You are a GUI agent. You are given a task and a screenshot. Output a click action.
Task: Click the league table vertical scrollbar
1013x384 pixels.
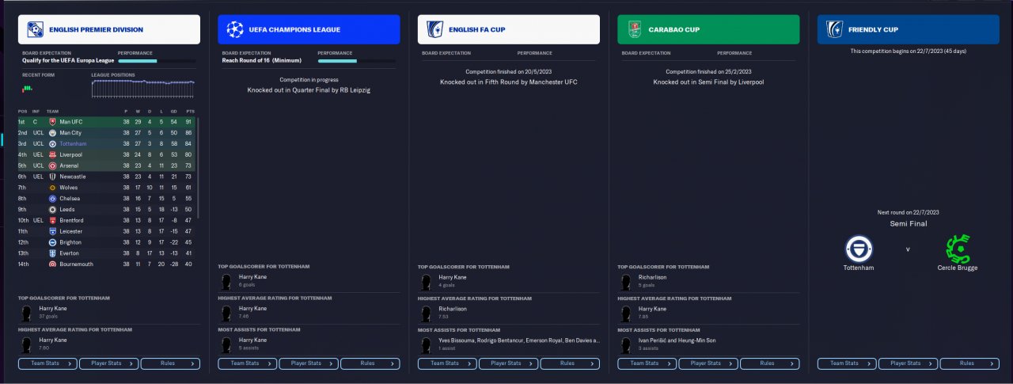pyautogui.click(x=198, y=169)
